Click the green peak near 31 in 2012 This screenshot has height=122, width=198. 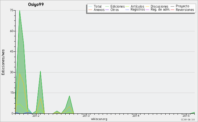pos(40,71)
